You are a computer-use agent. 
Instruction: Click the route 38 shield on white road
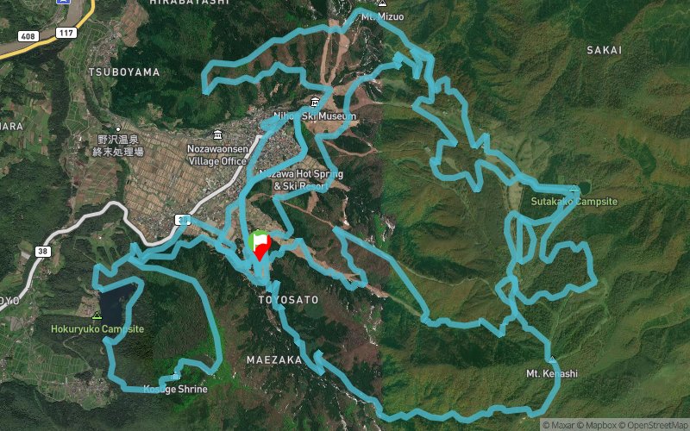(x=42, y=252)
